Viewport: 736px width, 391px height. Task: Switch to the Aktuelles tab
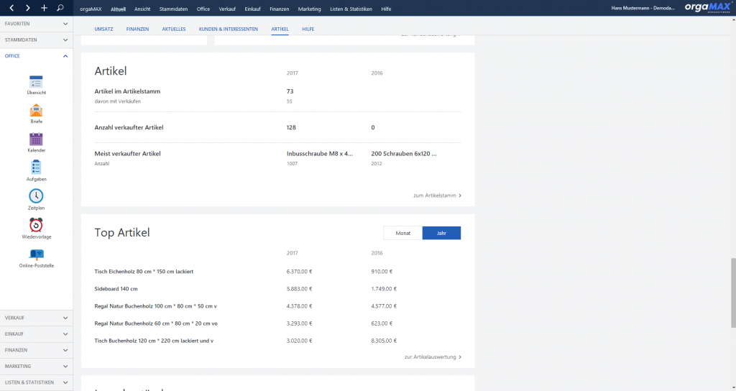(x=174, y=29)
